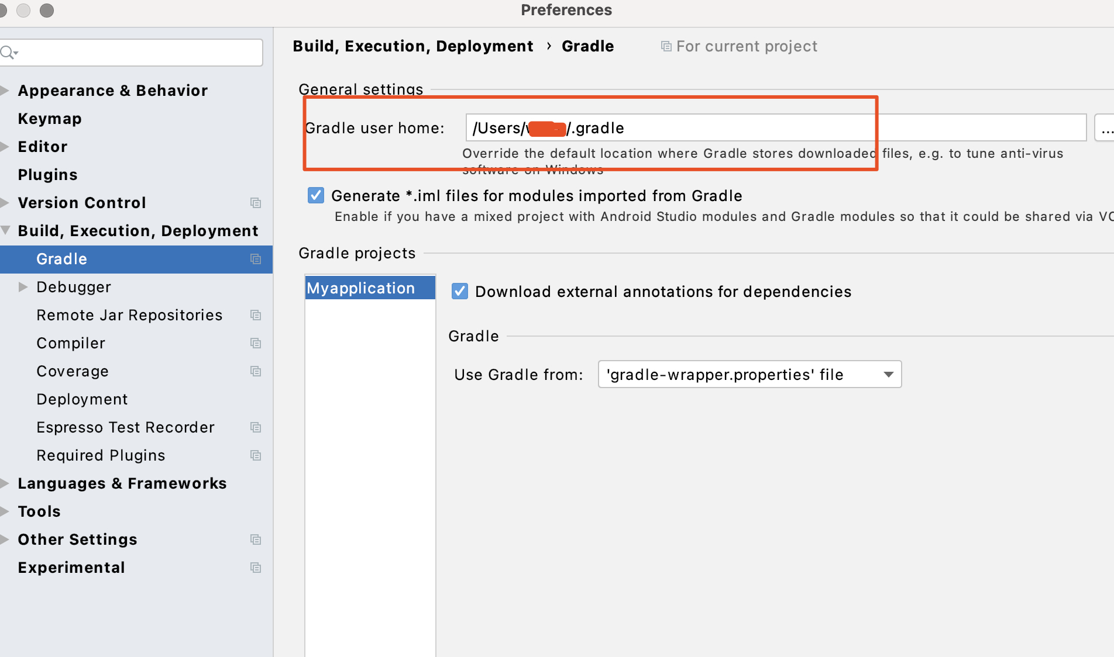Image resolution: width=1114 pixels, height=657 pixels.
Task: Click the icon beside Remote Jar Repositories
Action: point(256,315)
